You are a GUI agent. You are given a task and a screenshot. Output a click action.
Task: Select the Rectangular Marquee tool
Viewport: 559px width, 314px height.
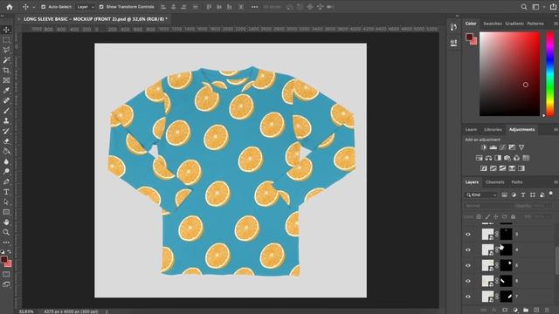(6, 40)
